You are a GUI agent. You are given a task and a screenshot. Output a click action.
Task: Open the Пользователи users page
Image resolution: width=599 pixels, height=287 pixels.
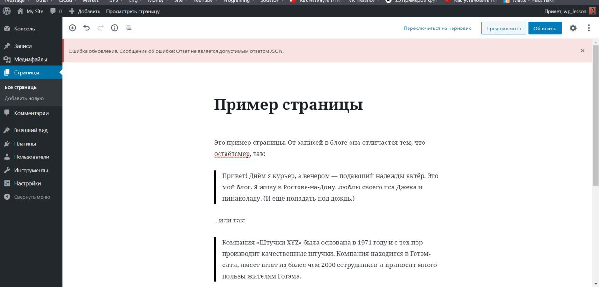pyautogui.click(x=31, y=157)
